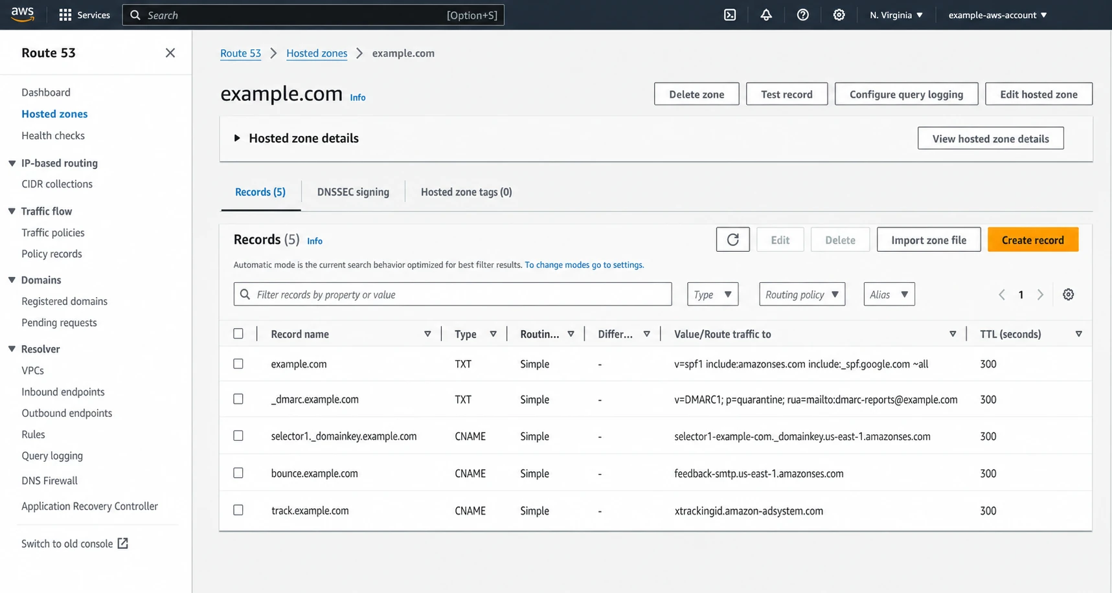Viewport: 1112px width, 593px height.
Task: Open external link icon for old console
Action: coord(122,544)
